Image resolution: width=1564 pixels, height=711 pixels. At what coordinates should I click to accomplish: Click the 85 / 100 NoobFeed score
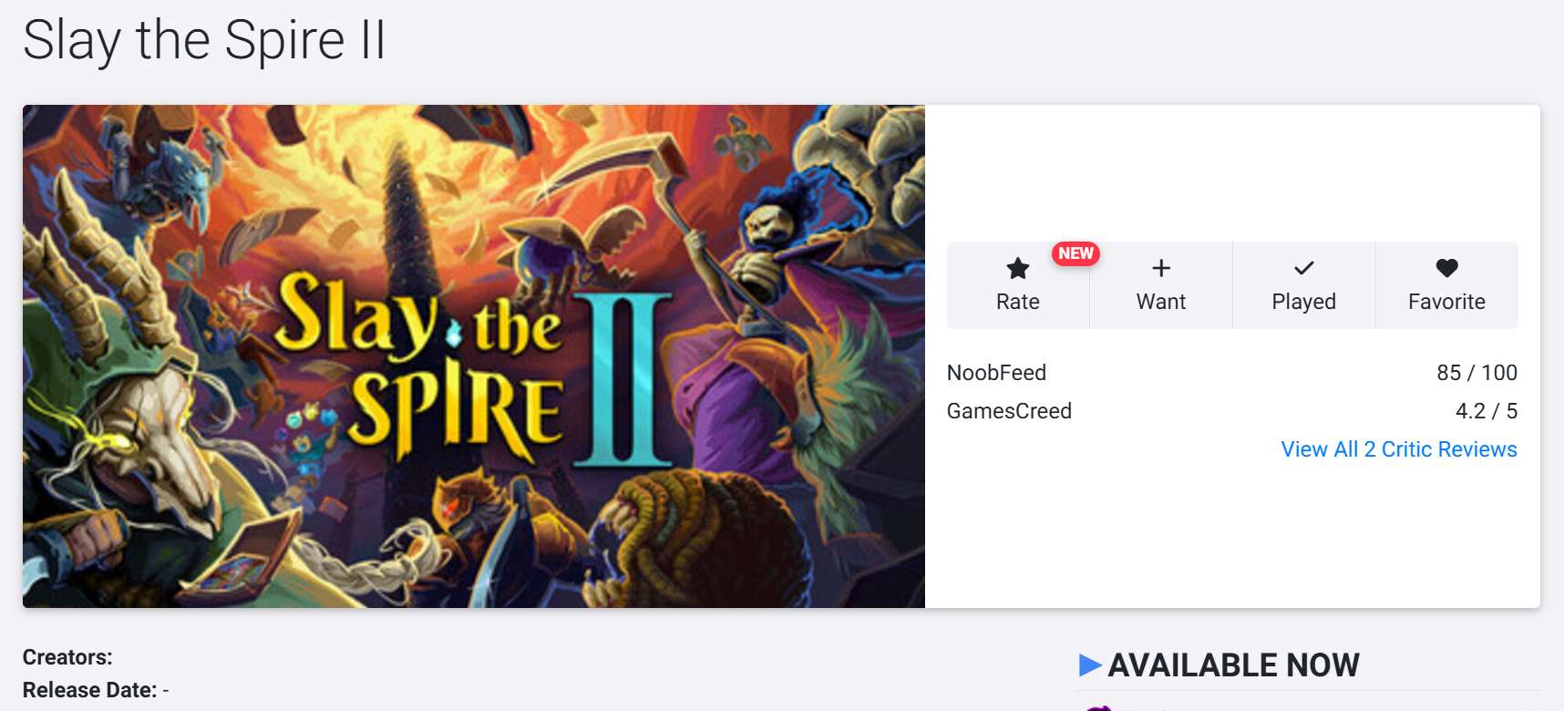(x=1477, y=373)
